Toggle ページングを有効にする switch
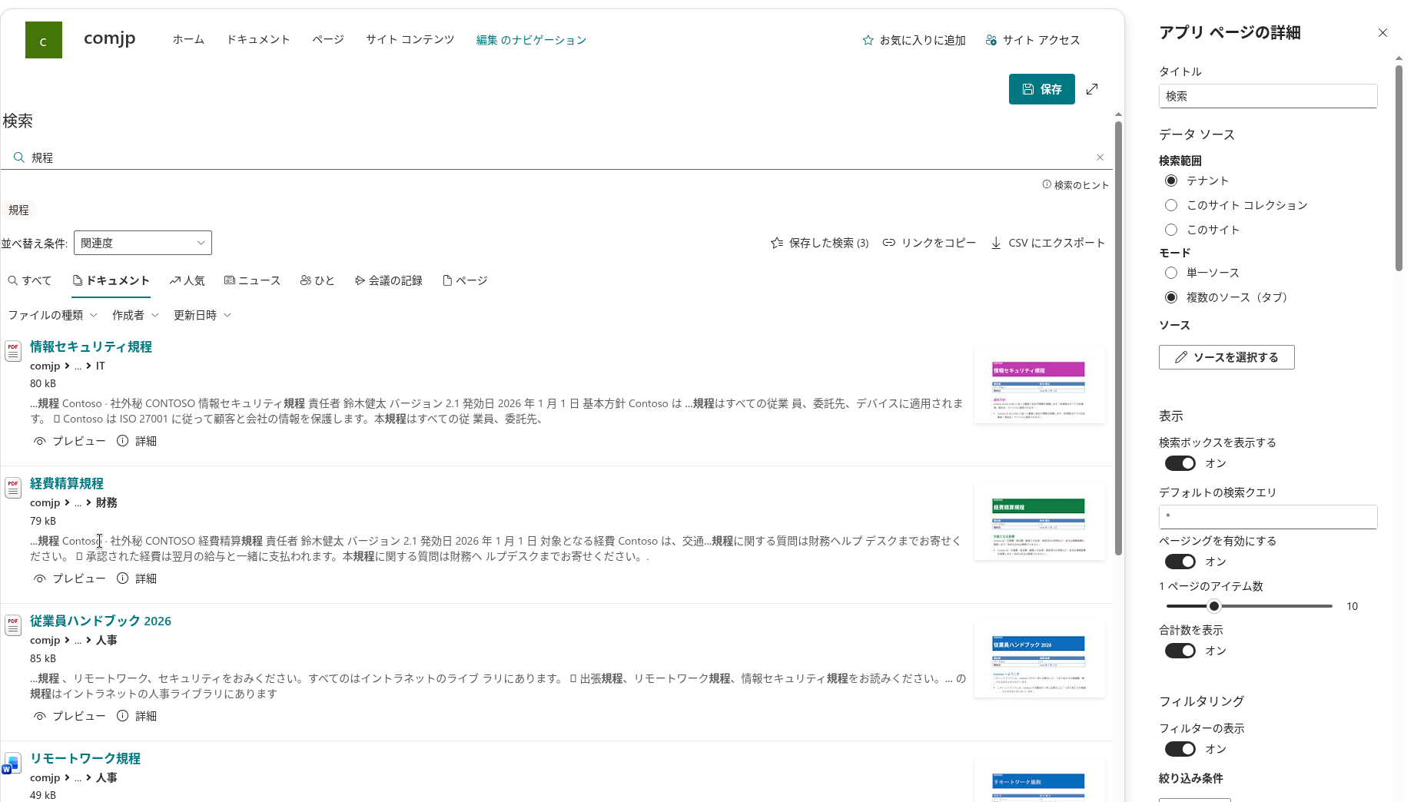Screen dimensions: 1414x802 click(1180, 562)
